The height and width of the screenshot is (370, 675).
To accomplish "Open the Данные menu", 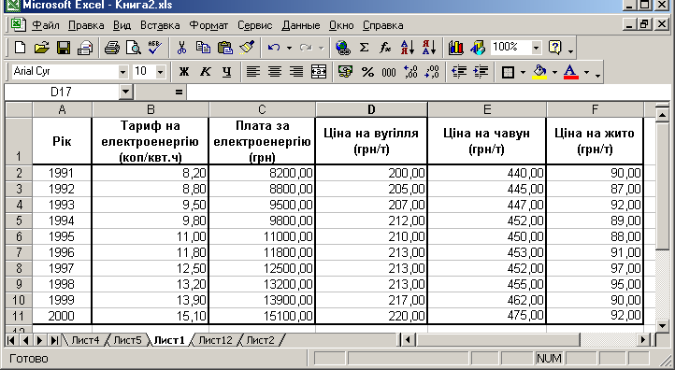I will click(x=301, y=25).
